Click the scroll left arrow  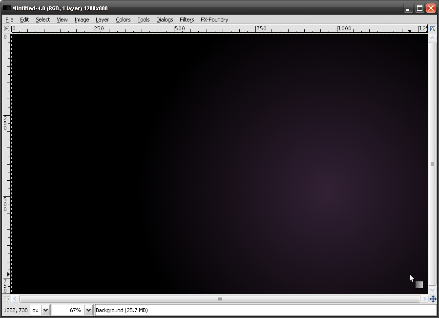15,299
